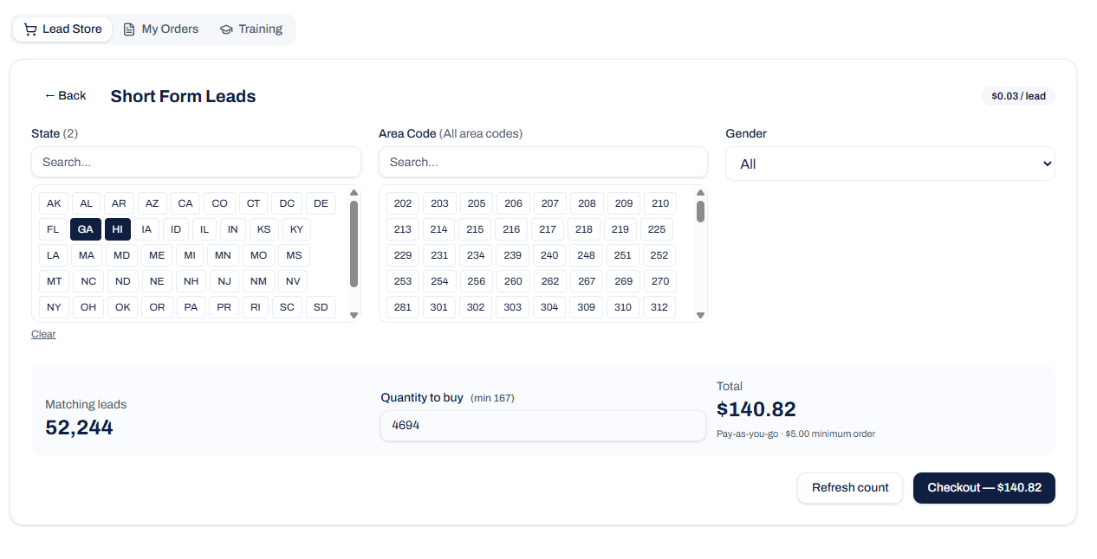
Task: Click the graduation cap icon in Training
Action: 226,29
